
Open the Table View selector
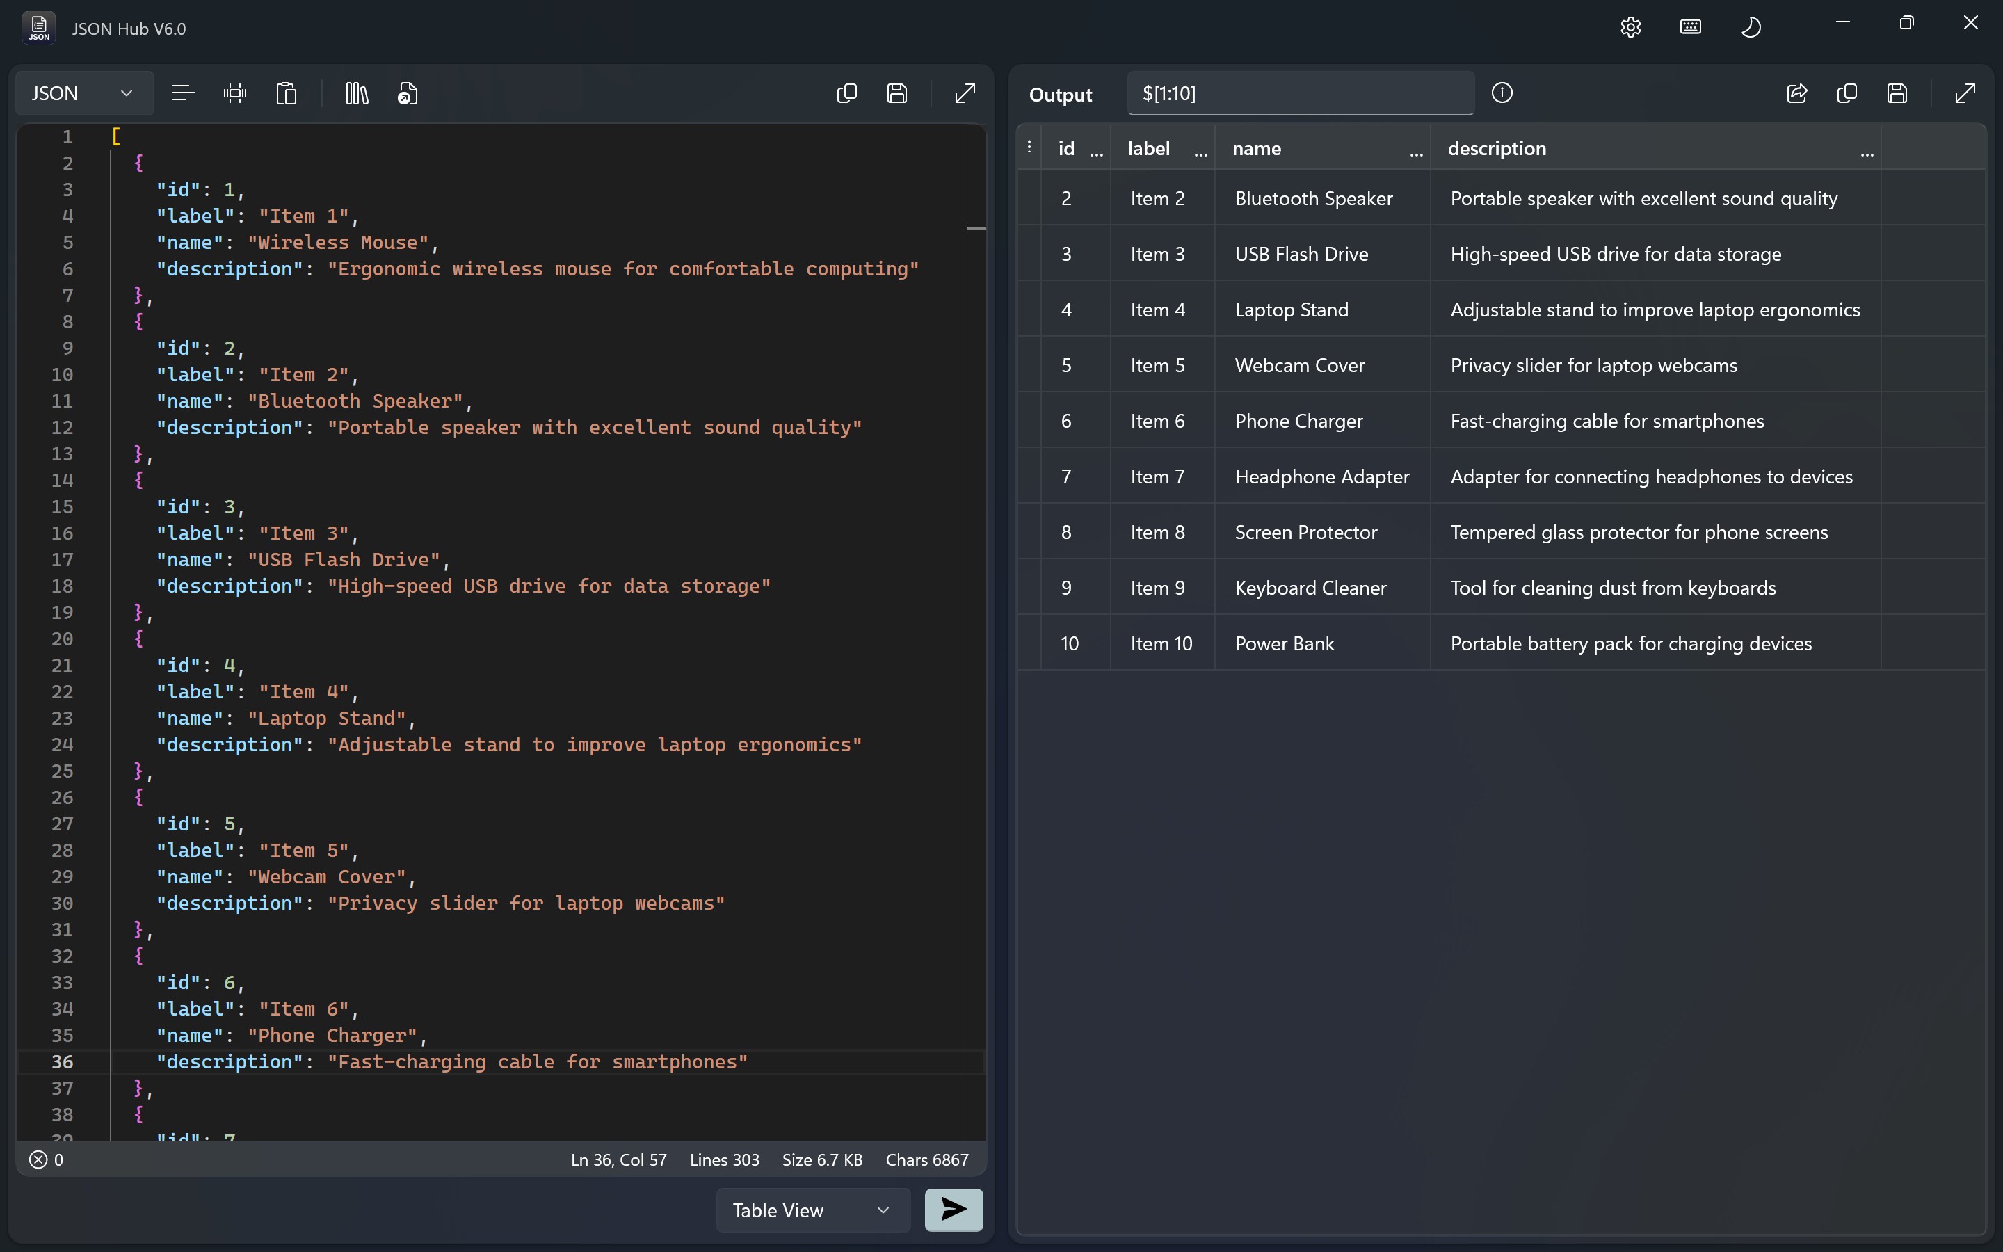(810, 1210)
